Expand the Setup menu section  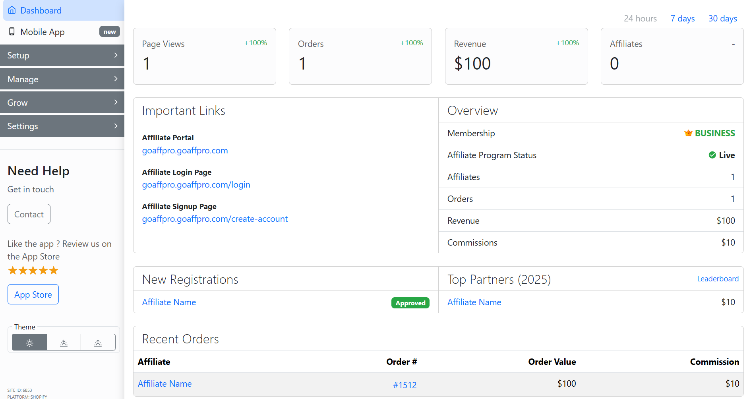coord(62,55)
